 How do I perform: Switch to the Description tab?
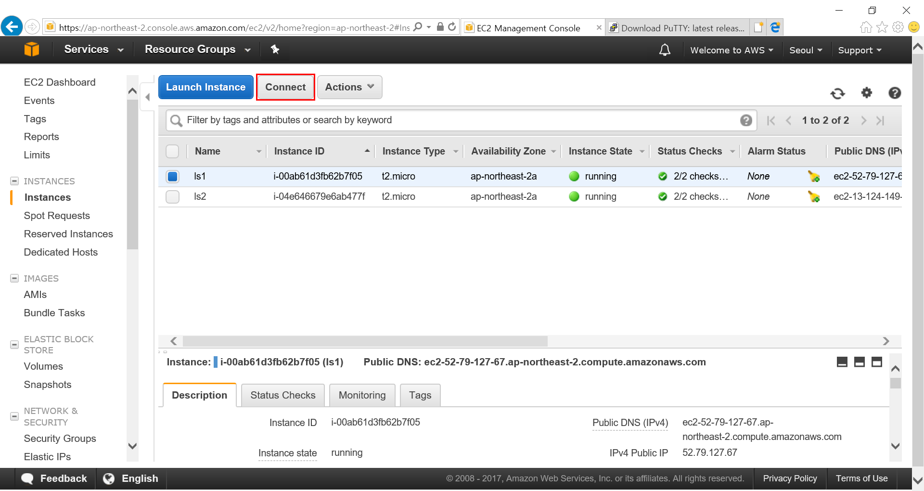coord(199,395)
